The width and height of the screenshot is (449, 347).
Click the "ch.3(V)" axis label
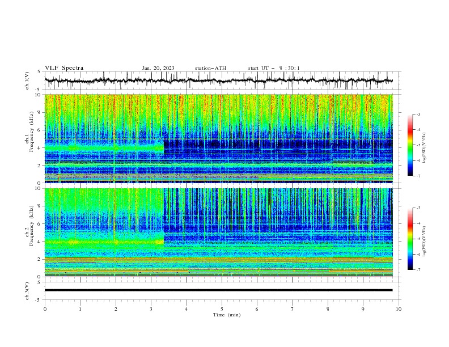[x=27, y=291]
